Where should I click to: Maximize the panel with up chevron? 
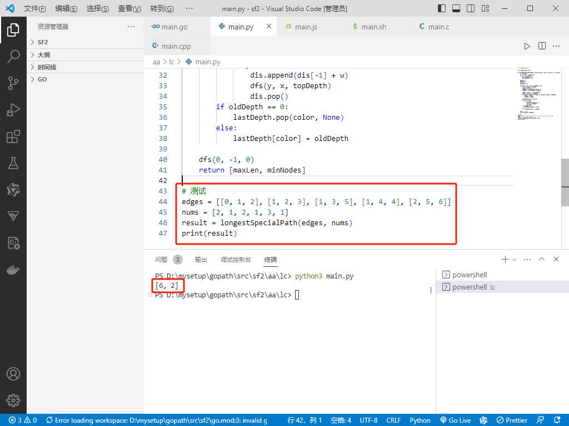[x=542, y=260]
